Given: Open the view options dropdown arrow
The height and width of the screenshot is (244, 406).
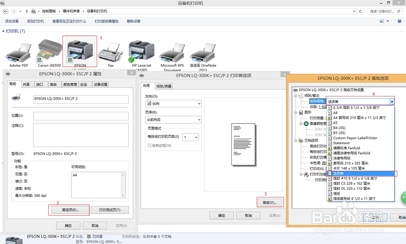Looking at the screenshot, I should click(x=388, y=21).
